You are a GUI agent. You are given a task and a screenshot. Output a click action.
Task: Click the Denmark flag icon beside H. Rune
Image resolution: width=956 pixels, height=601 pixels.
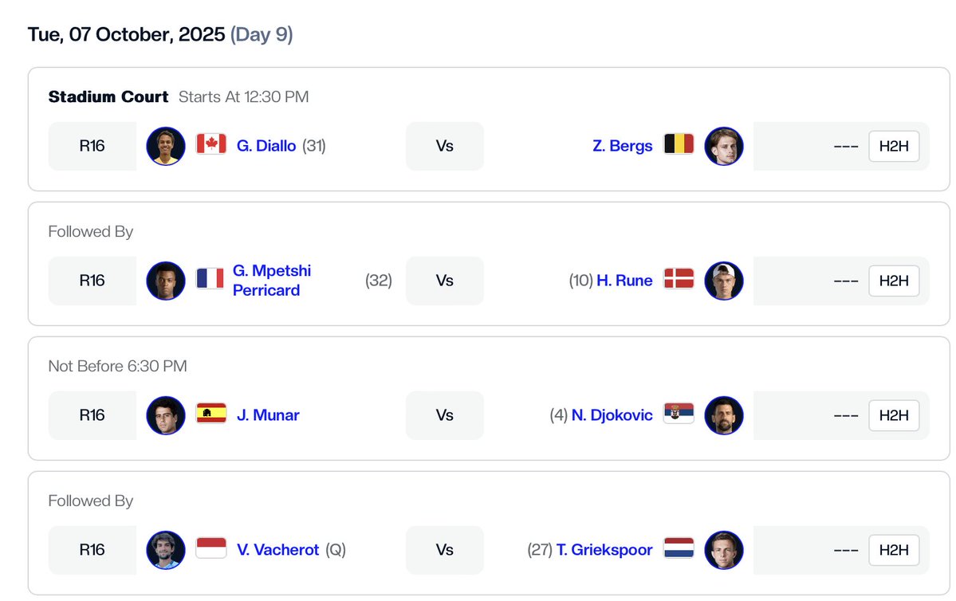[679, 280]
